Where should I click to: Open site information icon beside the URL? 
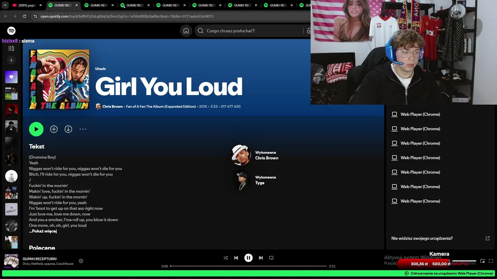[35, 16]
